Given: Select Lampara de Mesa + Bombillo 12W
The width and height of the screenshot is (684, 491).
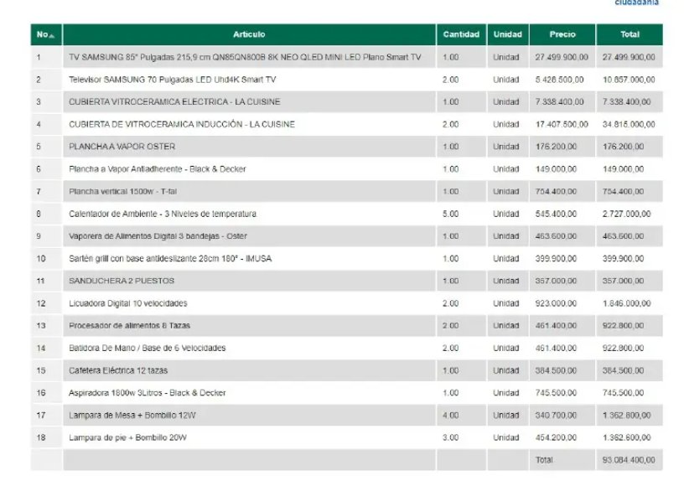Looking at the screenshot, I should pyautogui.click(x=132, y=415).
